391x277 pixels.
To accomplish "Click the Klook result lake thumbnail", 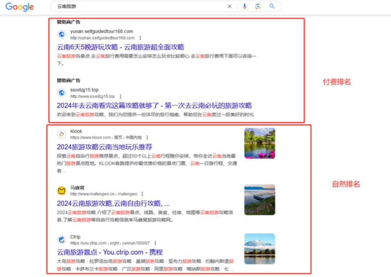I will (260, 143).
